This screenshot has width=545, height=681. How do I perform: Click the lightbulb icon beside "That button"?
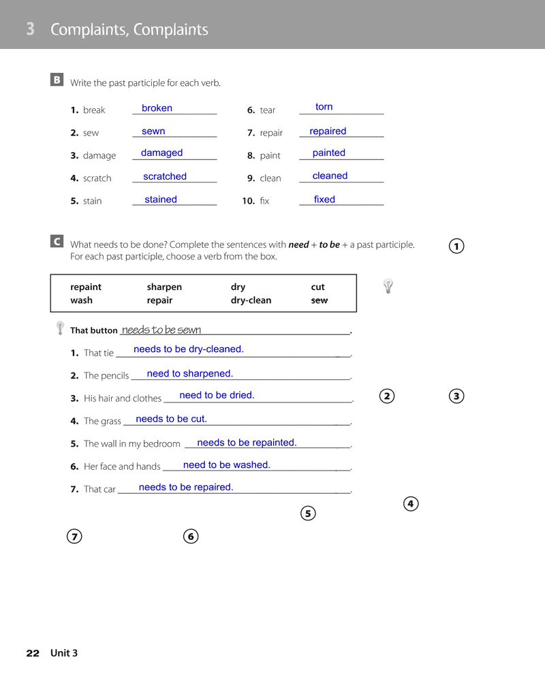pyautogui.click(x=60, y=328)
